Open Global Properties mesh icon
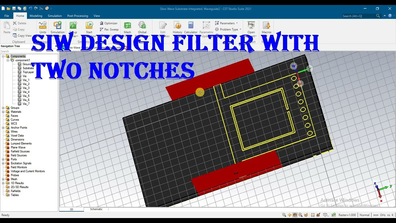 [x=142, y=25]
